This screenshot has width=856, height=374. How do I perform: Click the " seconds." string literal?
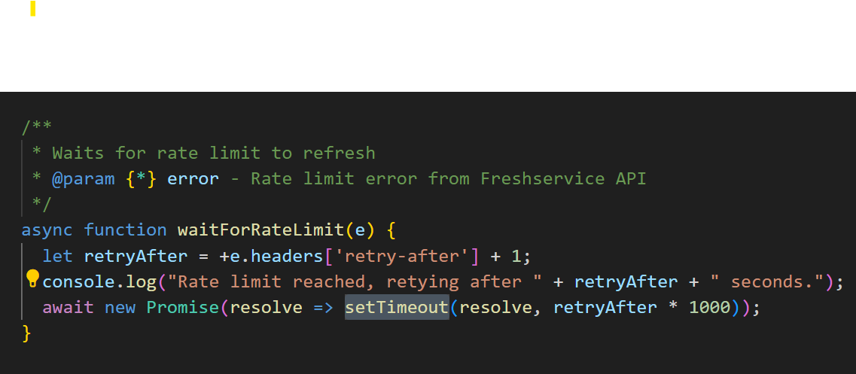click(x=767, y=281)
